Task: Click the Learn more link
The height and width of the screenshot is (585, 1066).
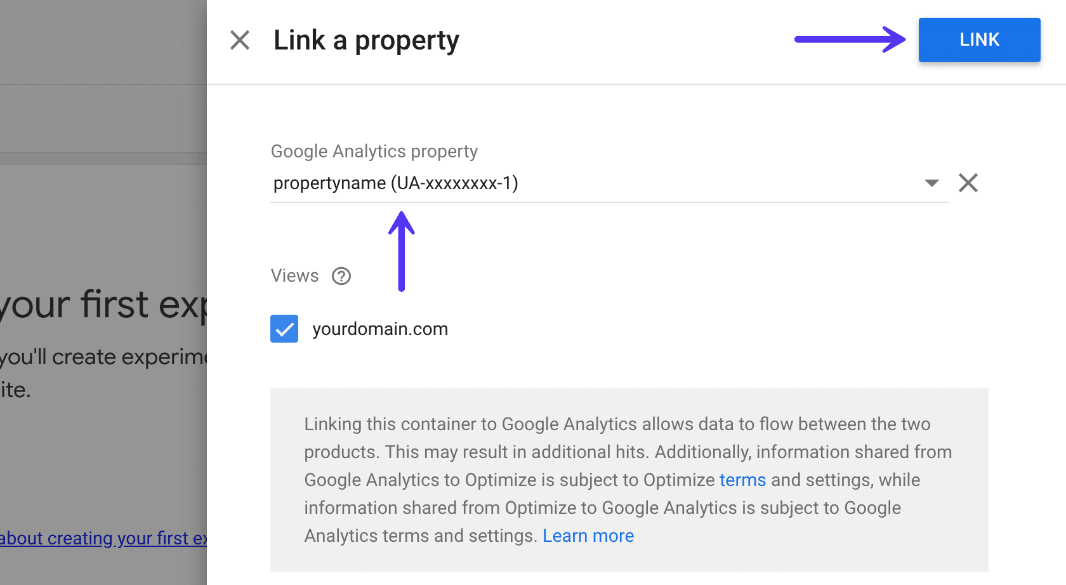Action: (588, 536)
